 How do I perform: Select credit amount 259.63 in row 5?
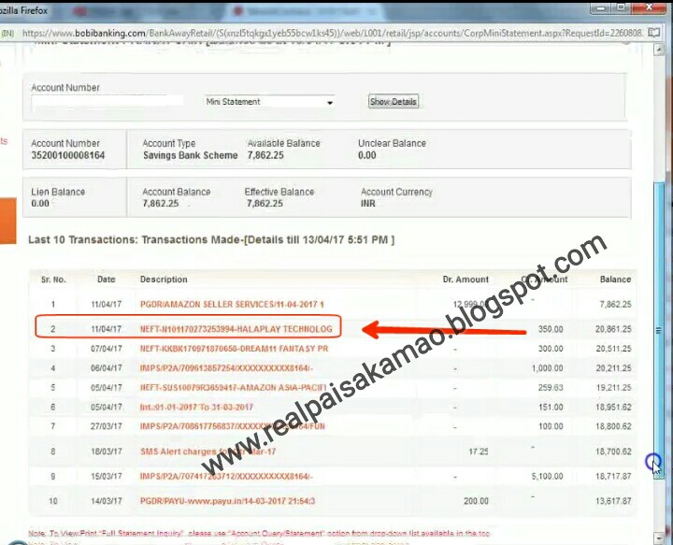[551, 388]
